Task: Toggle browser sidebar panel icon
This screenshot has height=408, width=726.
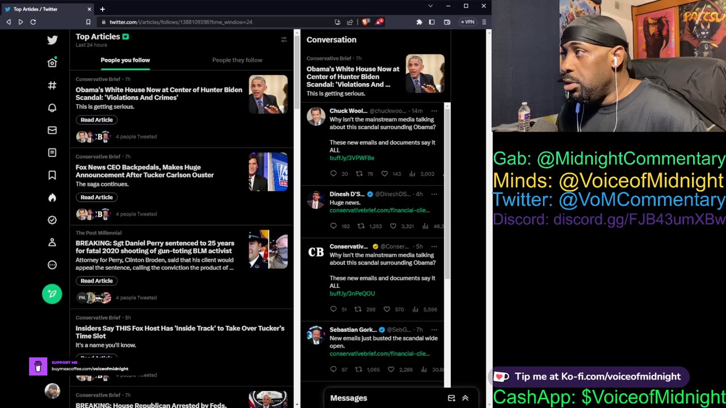Action: (x=432, y=22)
